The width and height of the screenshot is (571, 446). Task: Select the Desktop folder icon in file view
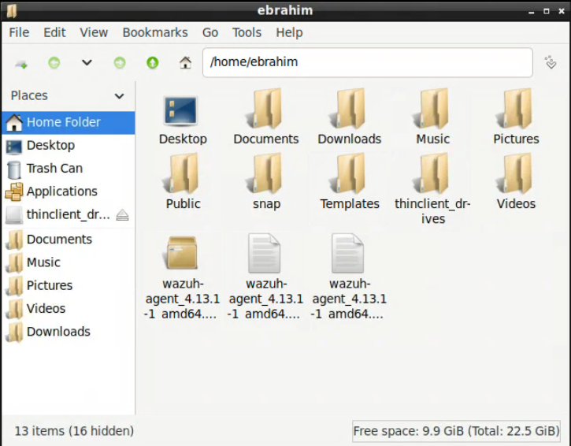pyautogui.click(x=182, y=110)
